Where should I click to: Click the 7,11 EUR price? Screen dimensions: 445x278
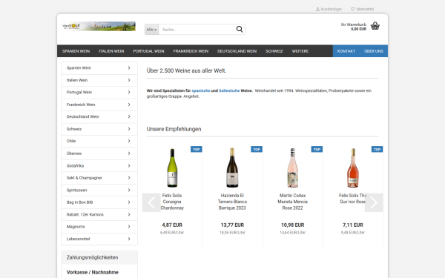353,225
